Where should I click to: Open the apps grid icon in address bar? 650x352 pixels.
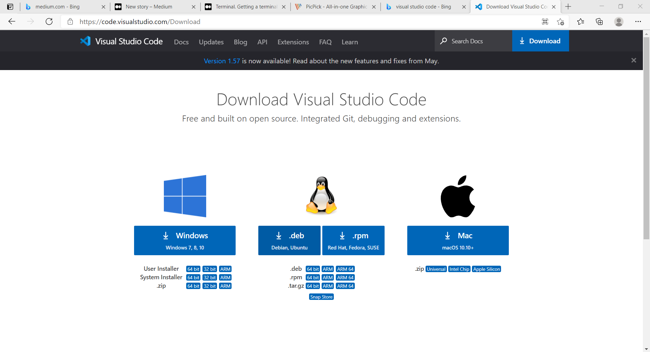[545, 22]
